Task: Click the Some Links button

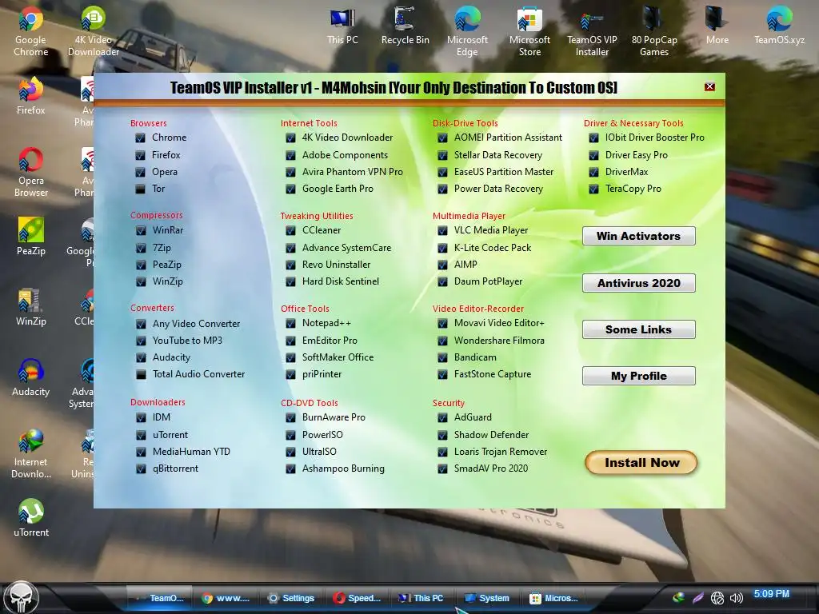Action: [638, 329]
